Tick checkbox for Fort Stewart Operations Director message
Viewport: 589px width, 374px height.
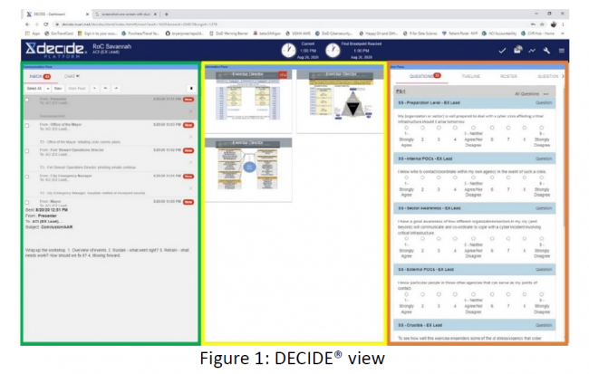point(27,151)
